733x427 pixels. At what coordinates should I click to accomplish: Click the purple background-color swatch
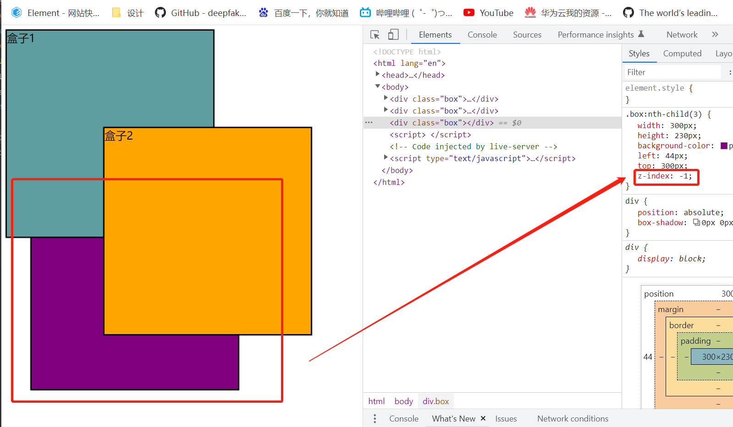(x=724, y=146)
